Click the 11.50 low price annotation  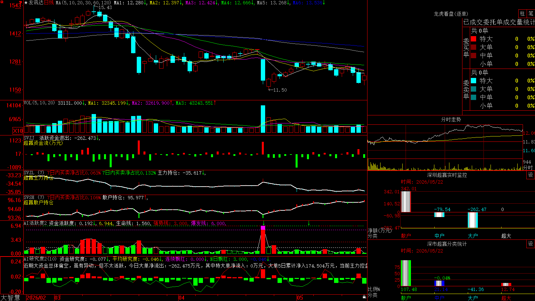[x=280, y=90]
